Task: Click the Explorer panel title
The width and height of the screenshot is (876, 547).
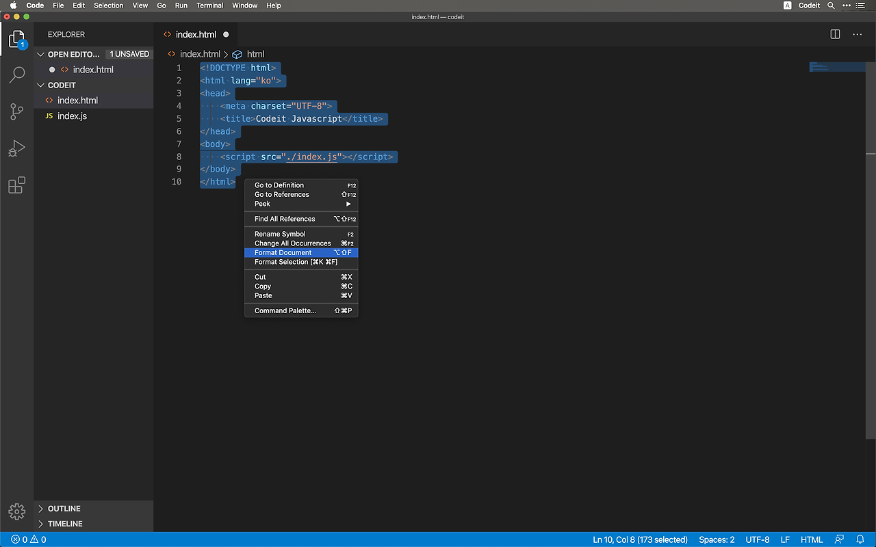Action: tap(66, 34)
